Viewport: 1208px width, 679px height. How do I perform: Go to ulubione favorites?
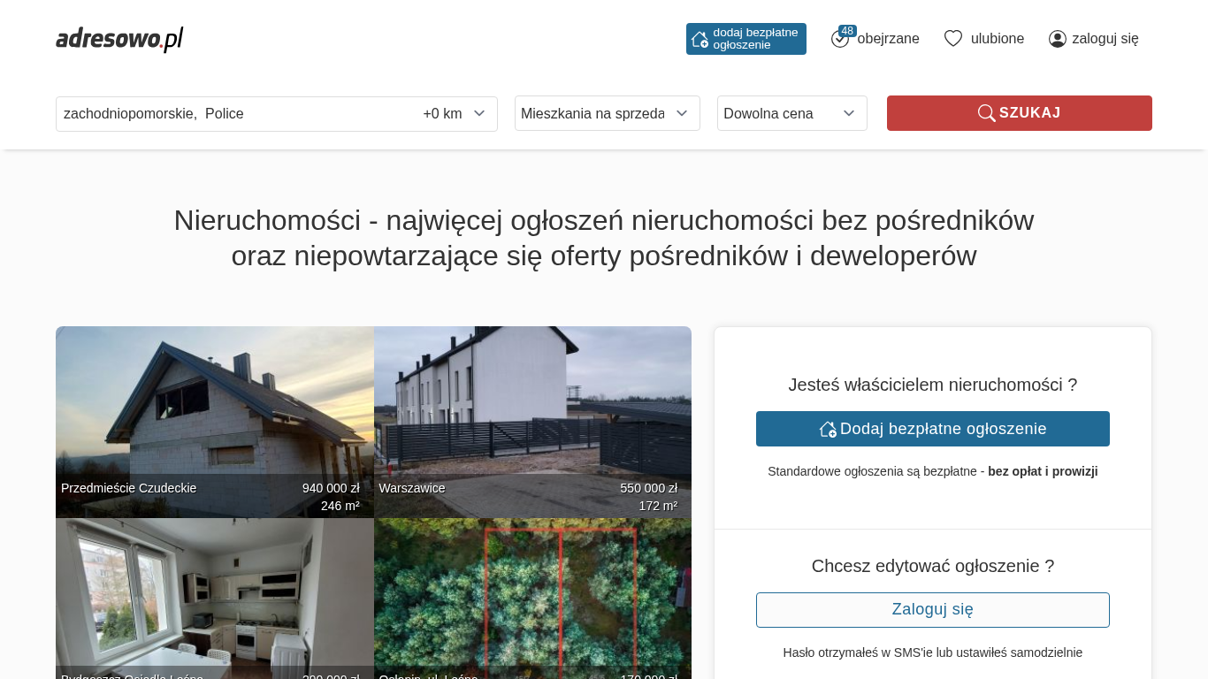point(997,39)
